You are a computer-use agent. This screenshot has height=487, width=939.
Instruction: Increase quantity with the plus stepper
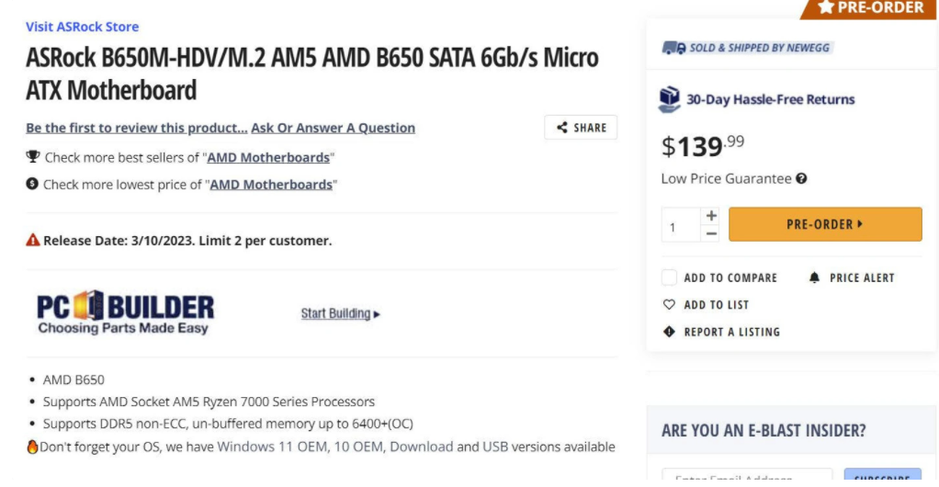710,215
